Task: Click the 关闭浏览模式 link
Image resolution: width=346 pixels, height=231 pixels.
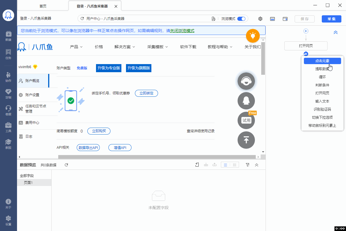Action: [x=182, y=31]
